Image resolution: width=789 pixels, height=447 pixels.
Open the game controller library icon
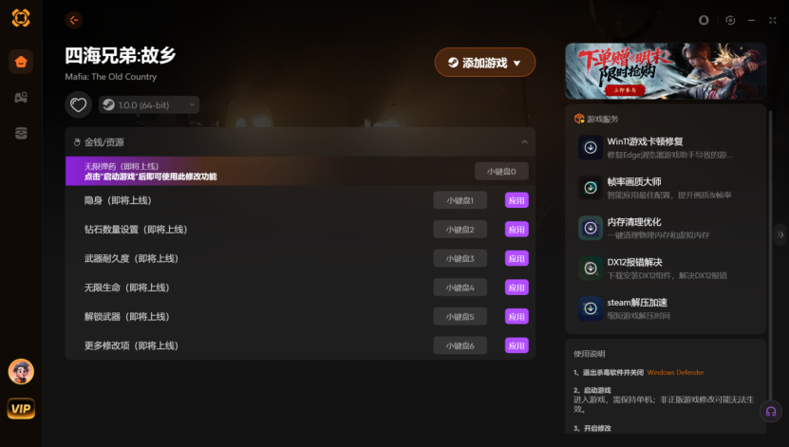(x=21, y=98)
